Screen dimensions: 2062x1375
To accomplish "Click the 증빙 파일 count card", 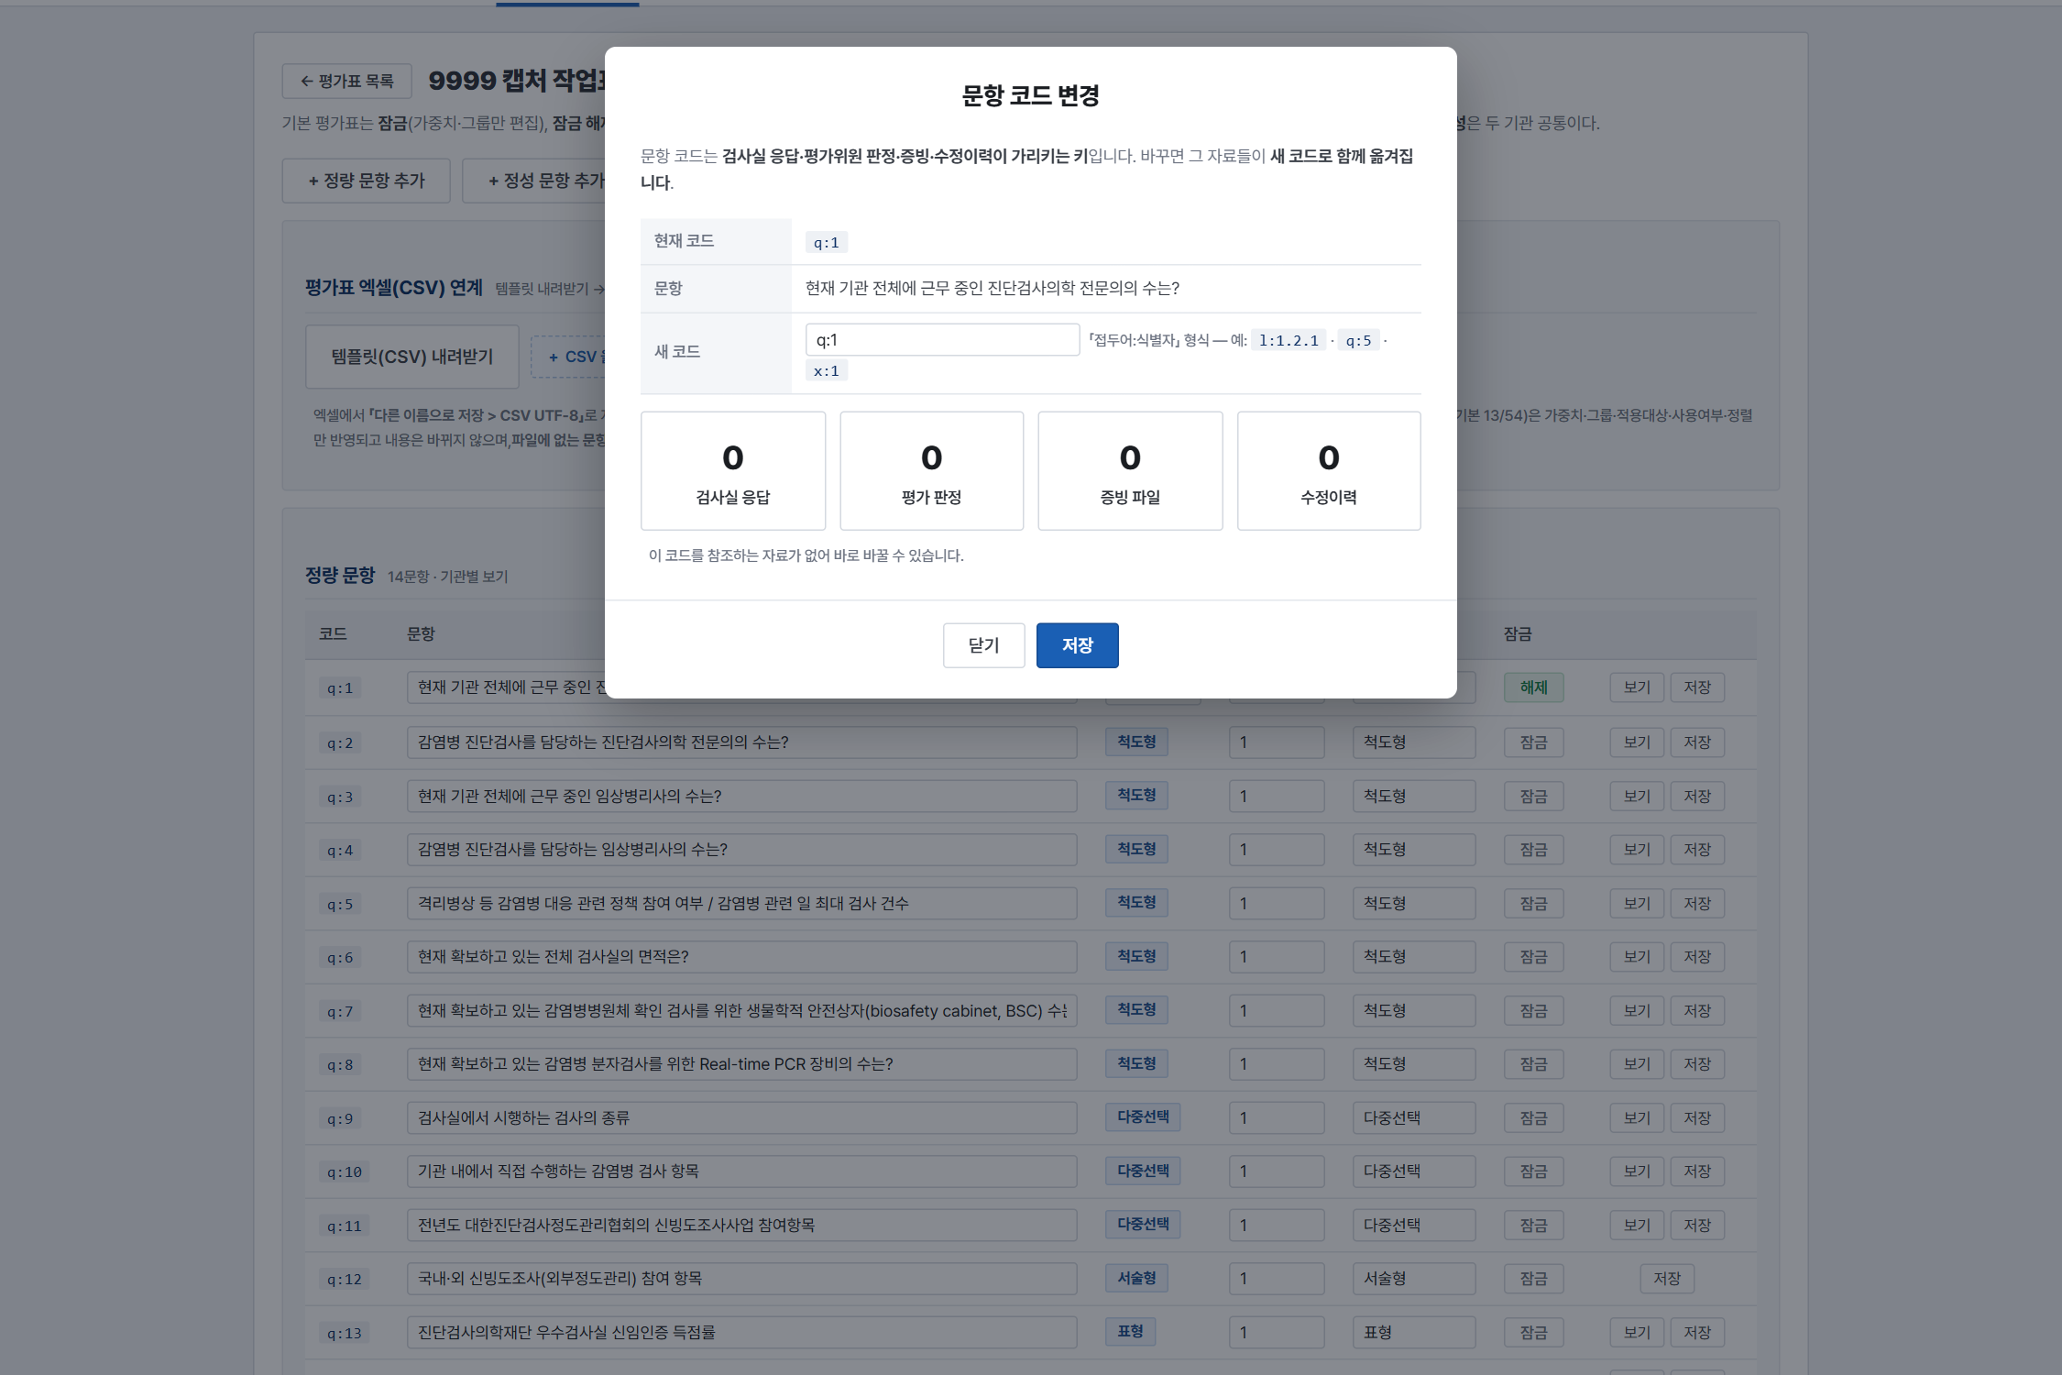I will tap(1130, 471).
